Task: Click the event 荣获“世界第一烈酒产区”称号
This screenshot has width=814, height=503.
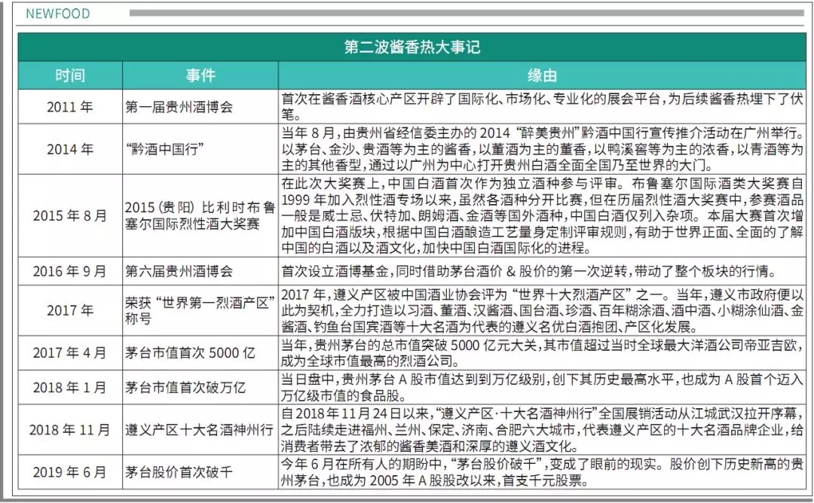Action: tap(200, 310)
